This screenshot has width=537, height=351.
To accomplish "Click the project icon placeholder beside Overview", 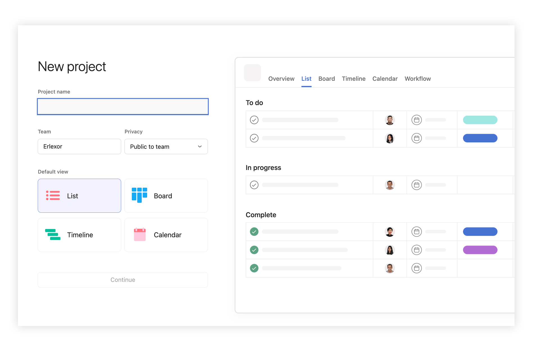I will 252,73.
